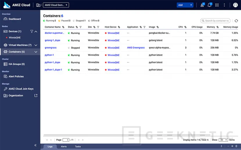
Task: Filter the Application column
Action: 144,27
